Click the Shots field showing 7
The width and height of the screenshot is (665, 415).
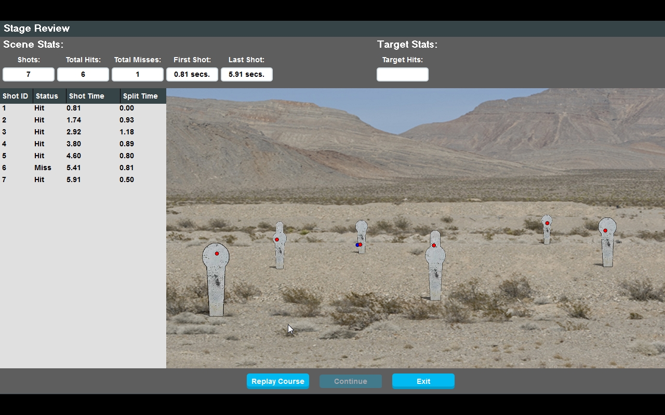coord(29,74)
